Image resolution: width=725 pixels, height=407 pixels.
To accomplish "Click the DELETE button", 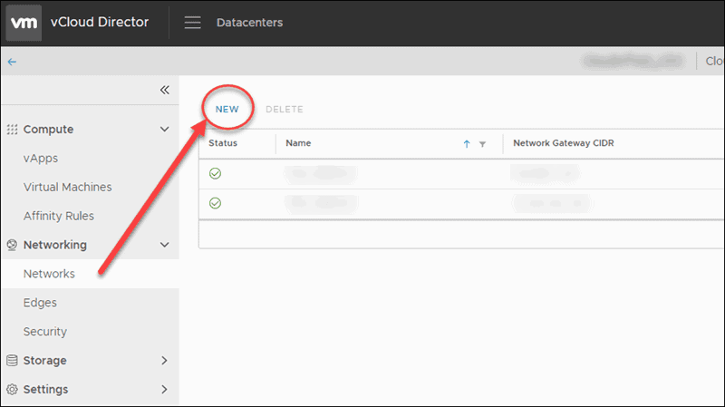I will coord(285,109).
